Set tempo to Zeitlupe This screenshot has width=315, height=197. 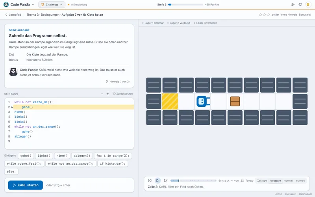(262, 180)
